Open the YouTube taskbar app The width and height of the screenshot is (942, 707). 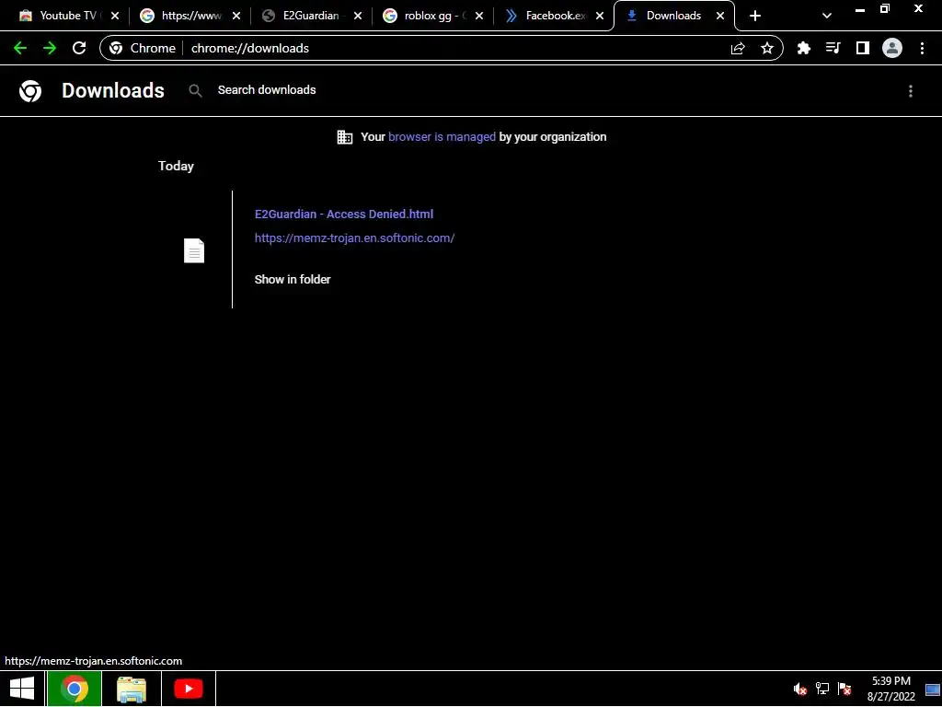click(x=189, y=689)
